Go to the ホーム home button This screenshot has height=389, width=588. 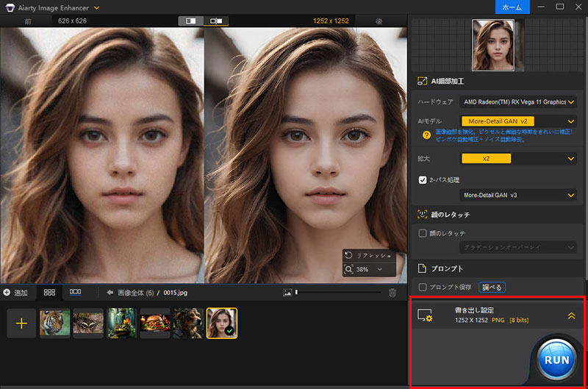(512, 7)
